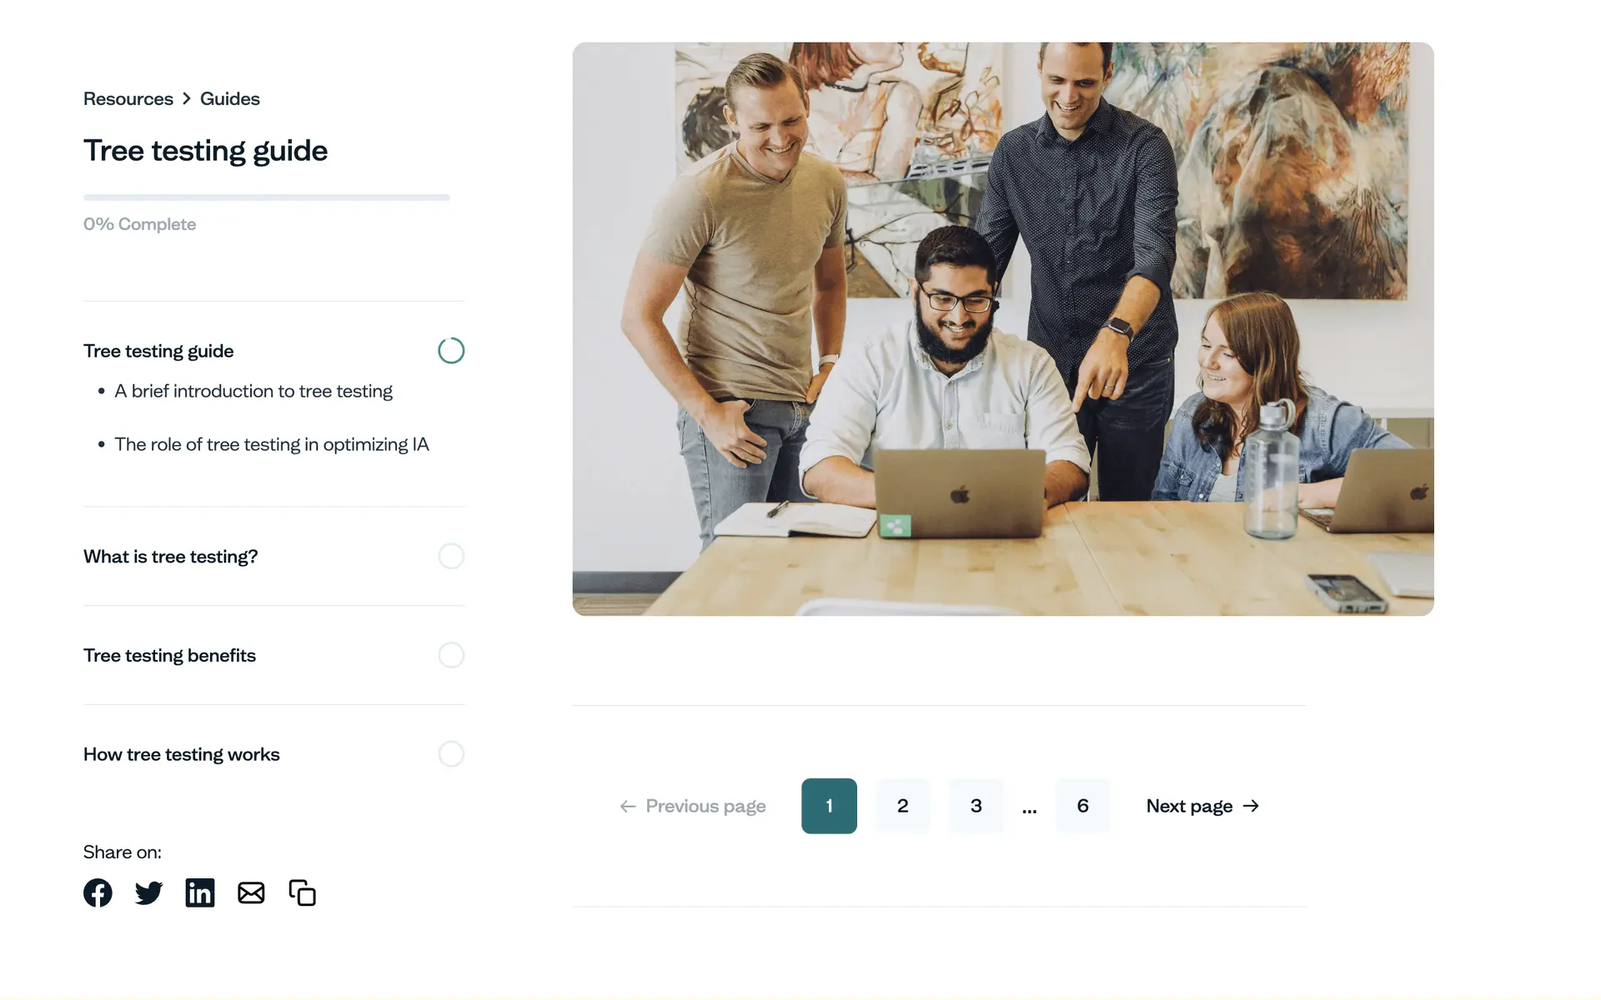Click the team photo hero image
1601x1000 pixels.
[x=1003, y=329]
